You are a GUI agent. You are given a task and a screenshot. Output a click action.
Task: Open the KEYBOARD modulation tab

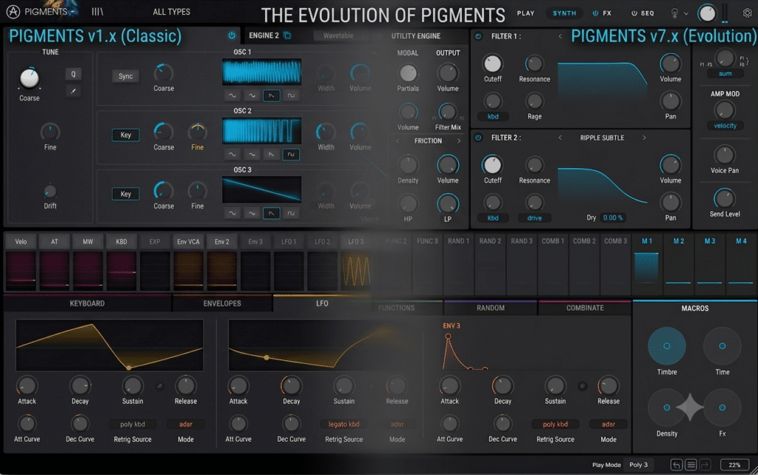tap(87, 303)
